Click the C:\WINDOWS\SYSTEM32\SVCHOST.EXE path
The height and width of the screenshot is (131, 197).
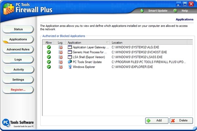coord(139,52)
